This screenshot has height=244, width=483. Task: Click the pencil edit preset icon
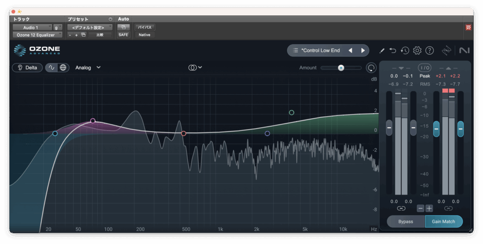(382, 50)
